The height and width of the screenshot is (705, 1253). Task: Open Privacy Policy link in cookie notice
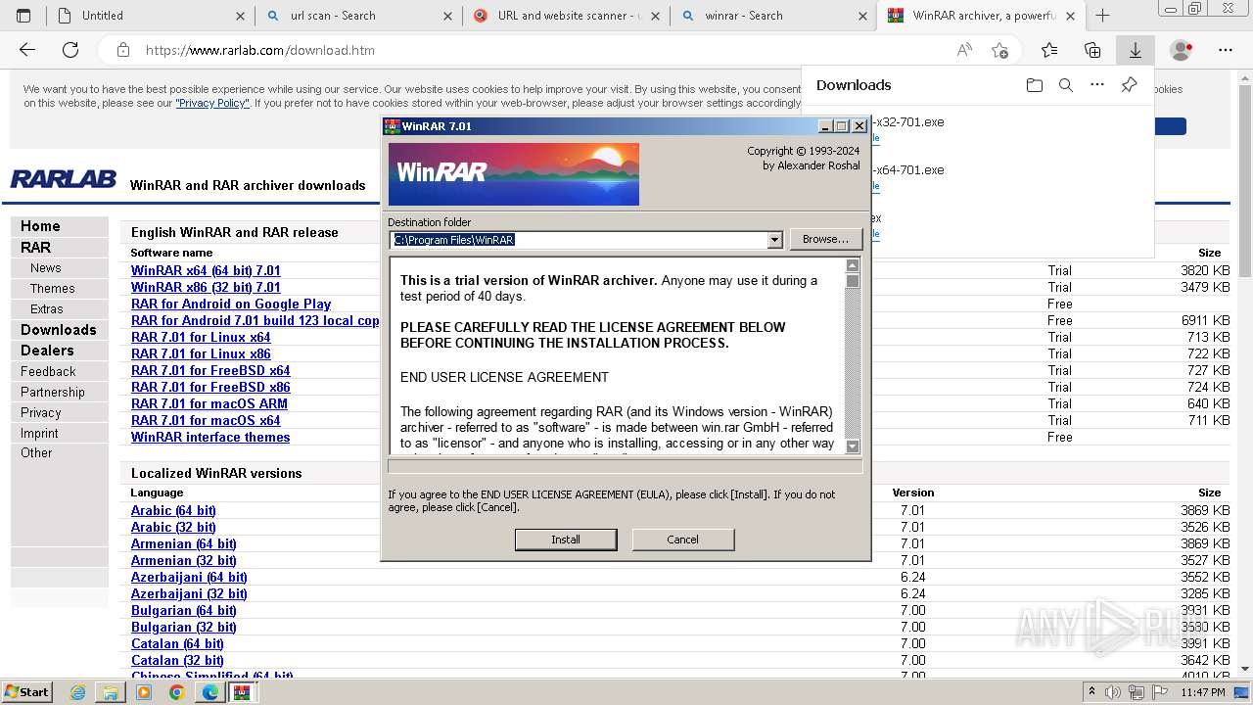(x=212, y=103)
